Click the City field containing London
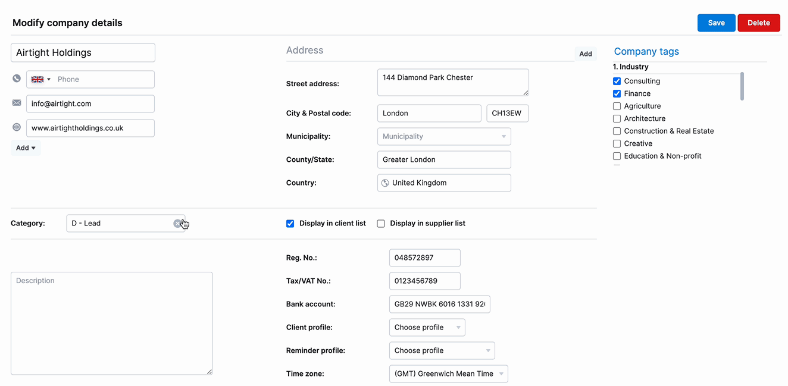This screenshot has width=788, height=386. click(x=429, y=113)
